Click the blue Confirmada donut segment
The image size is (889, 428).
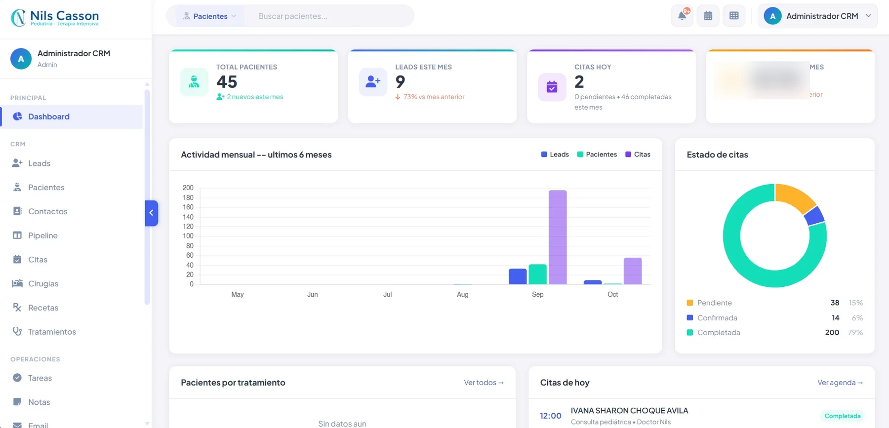point(814,216)
